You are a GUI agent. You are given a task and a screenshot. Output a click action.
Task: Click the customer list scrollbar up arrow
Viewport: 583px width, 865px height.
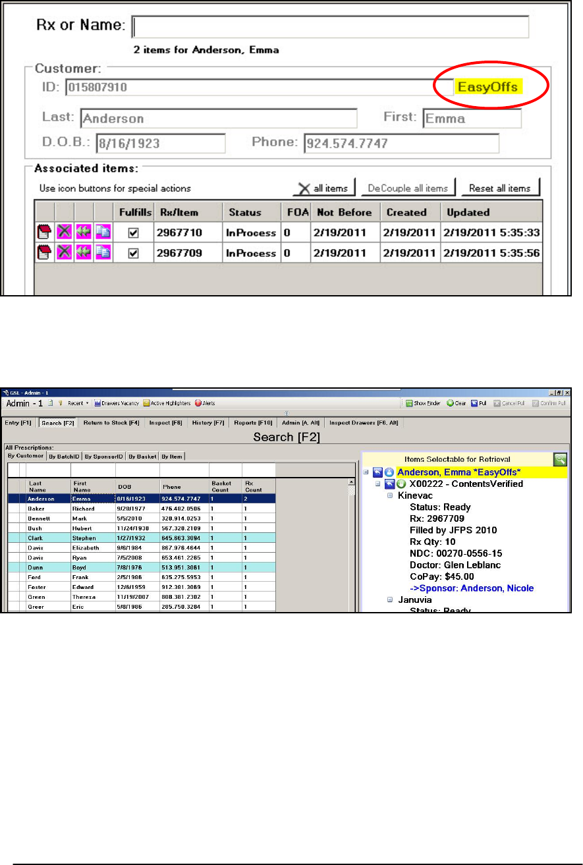pyautogui.click(x=351, y=482)
